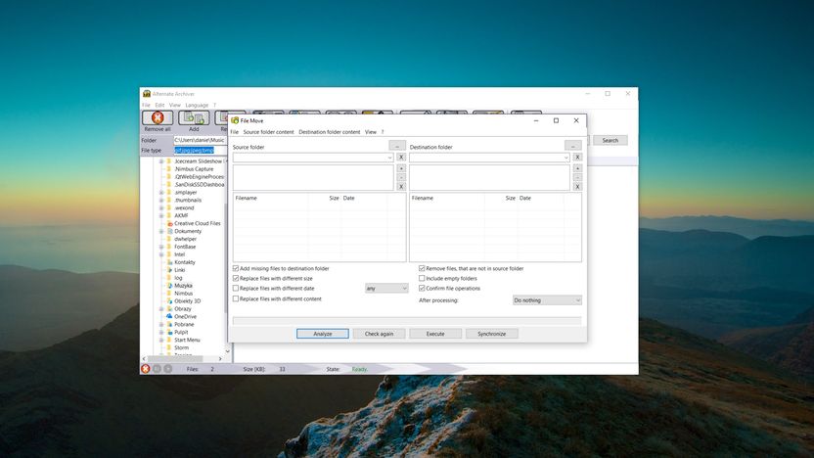Click the Check again button
This screenshot has width=814, height=458.
[x=379, y=334]
